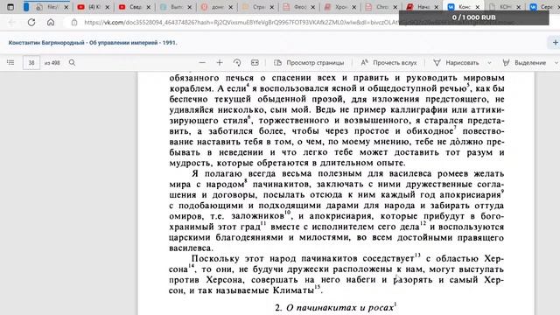Zoom in with the plus button
The image size is (560, 315).
(220, 62)
